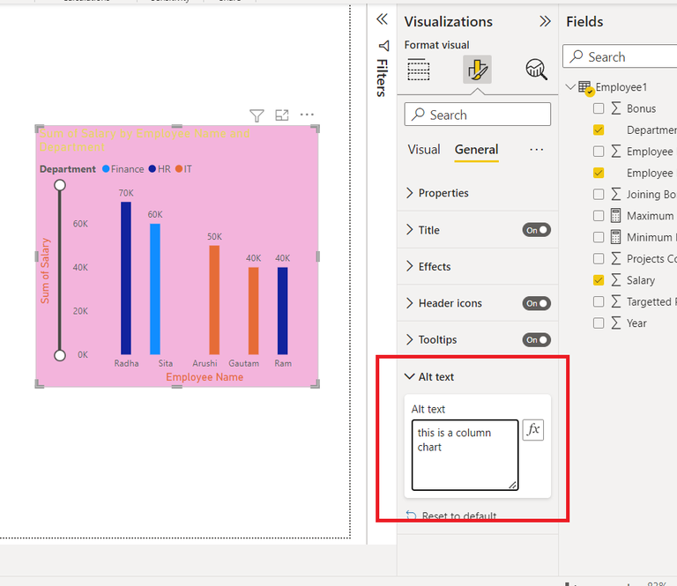Image resolution: width=677 pixels, height=586 pixels.
Task: Open the Build visual fields icon
Action: click(419, 70)
